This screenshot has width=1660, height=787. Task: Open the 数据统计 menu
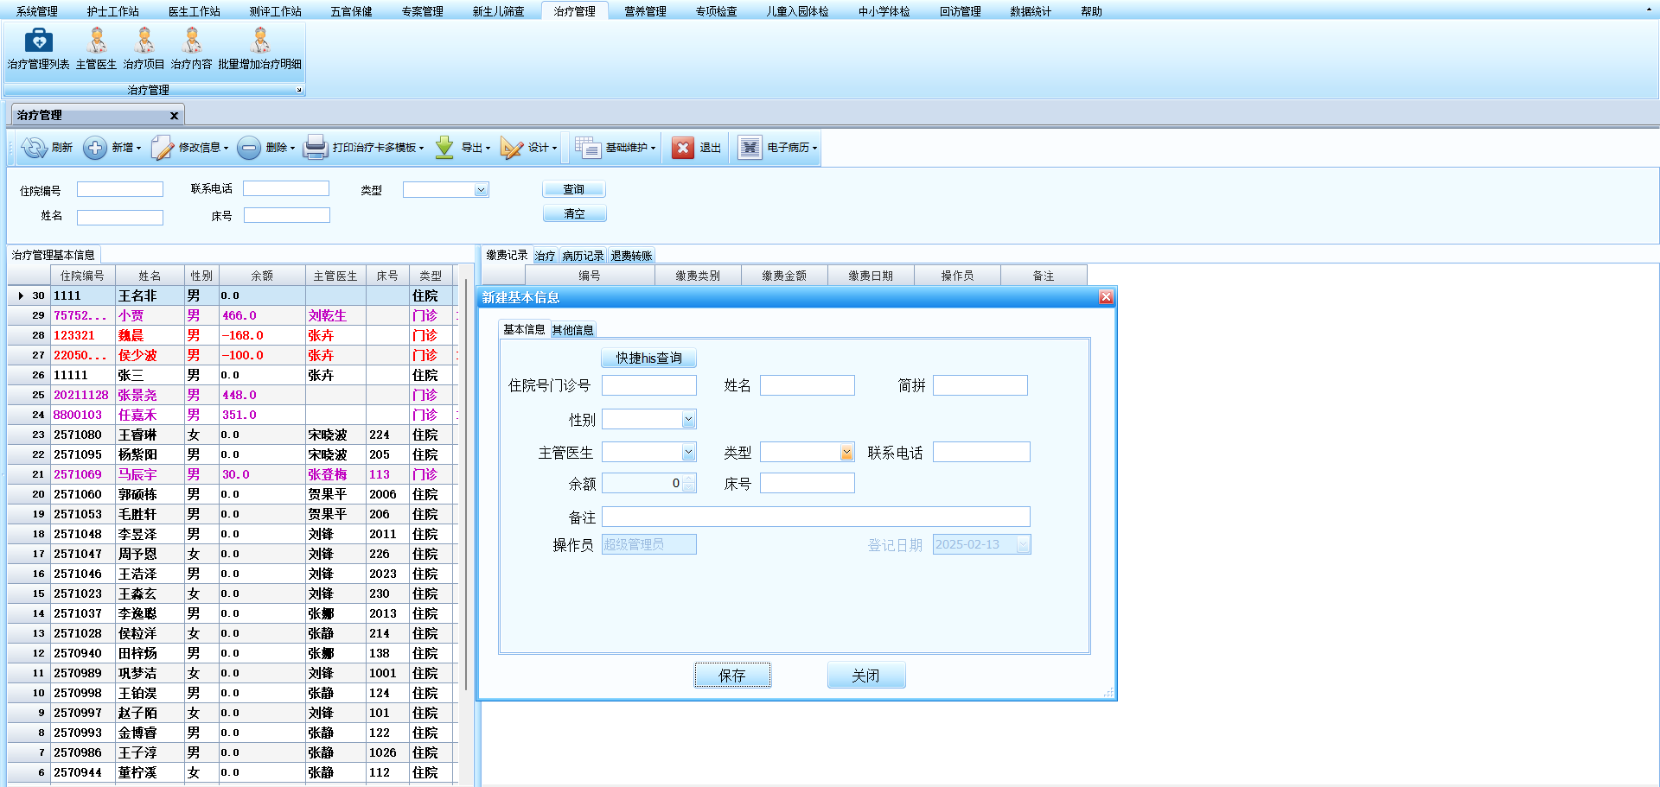(1031, 11)
